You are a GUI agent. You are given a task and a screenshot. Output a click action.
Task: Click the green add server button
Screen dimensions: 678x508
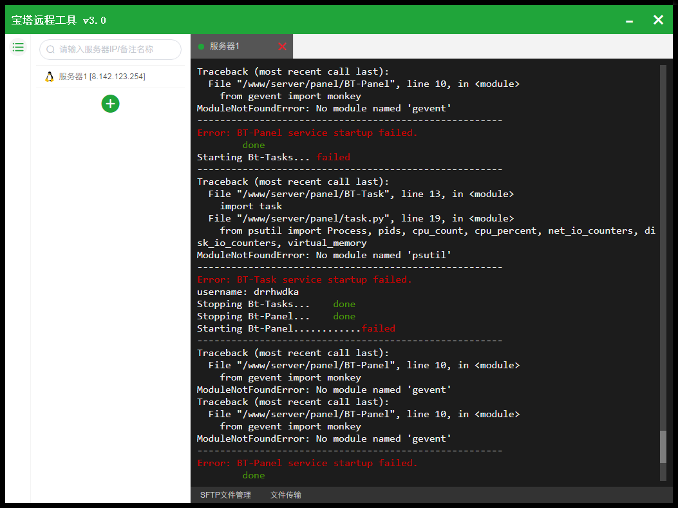tap(110, 104)
